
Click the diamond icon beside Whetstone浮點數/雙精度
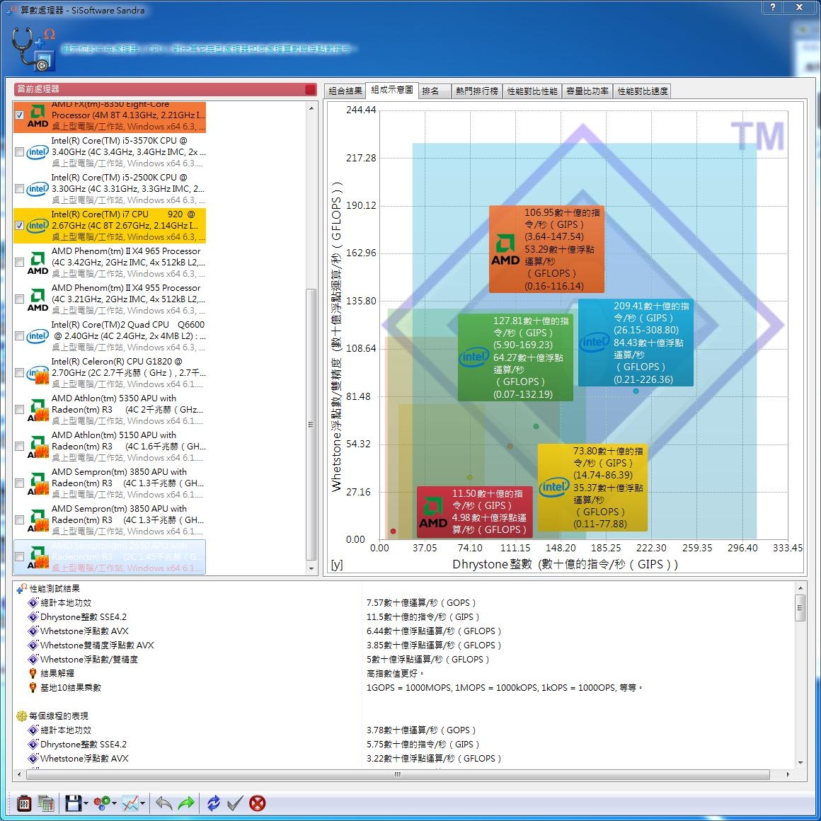[33, 659]
